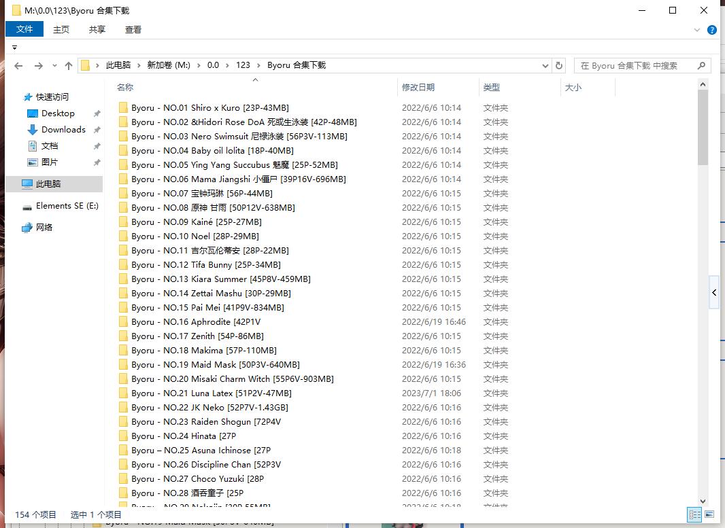Switch to the 主页 ribbon tab
Image resolution: width=725 pixels, height=528 pixels.
[61, 30]
